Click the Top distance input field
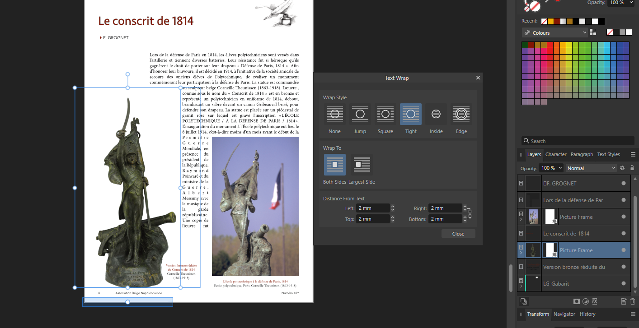The width and height of the screenshot is (639, 328). coord(373,219)
